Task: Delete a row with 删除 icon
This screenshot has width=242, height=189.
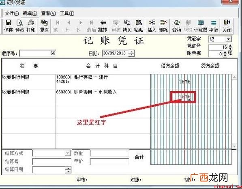Action: pos(163,26)
